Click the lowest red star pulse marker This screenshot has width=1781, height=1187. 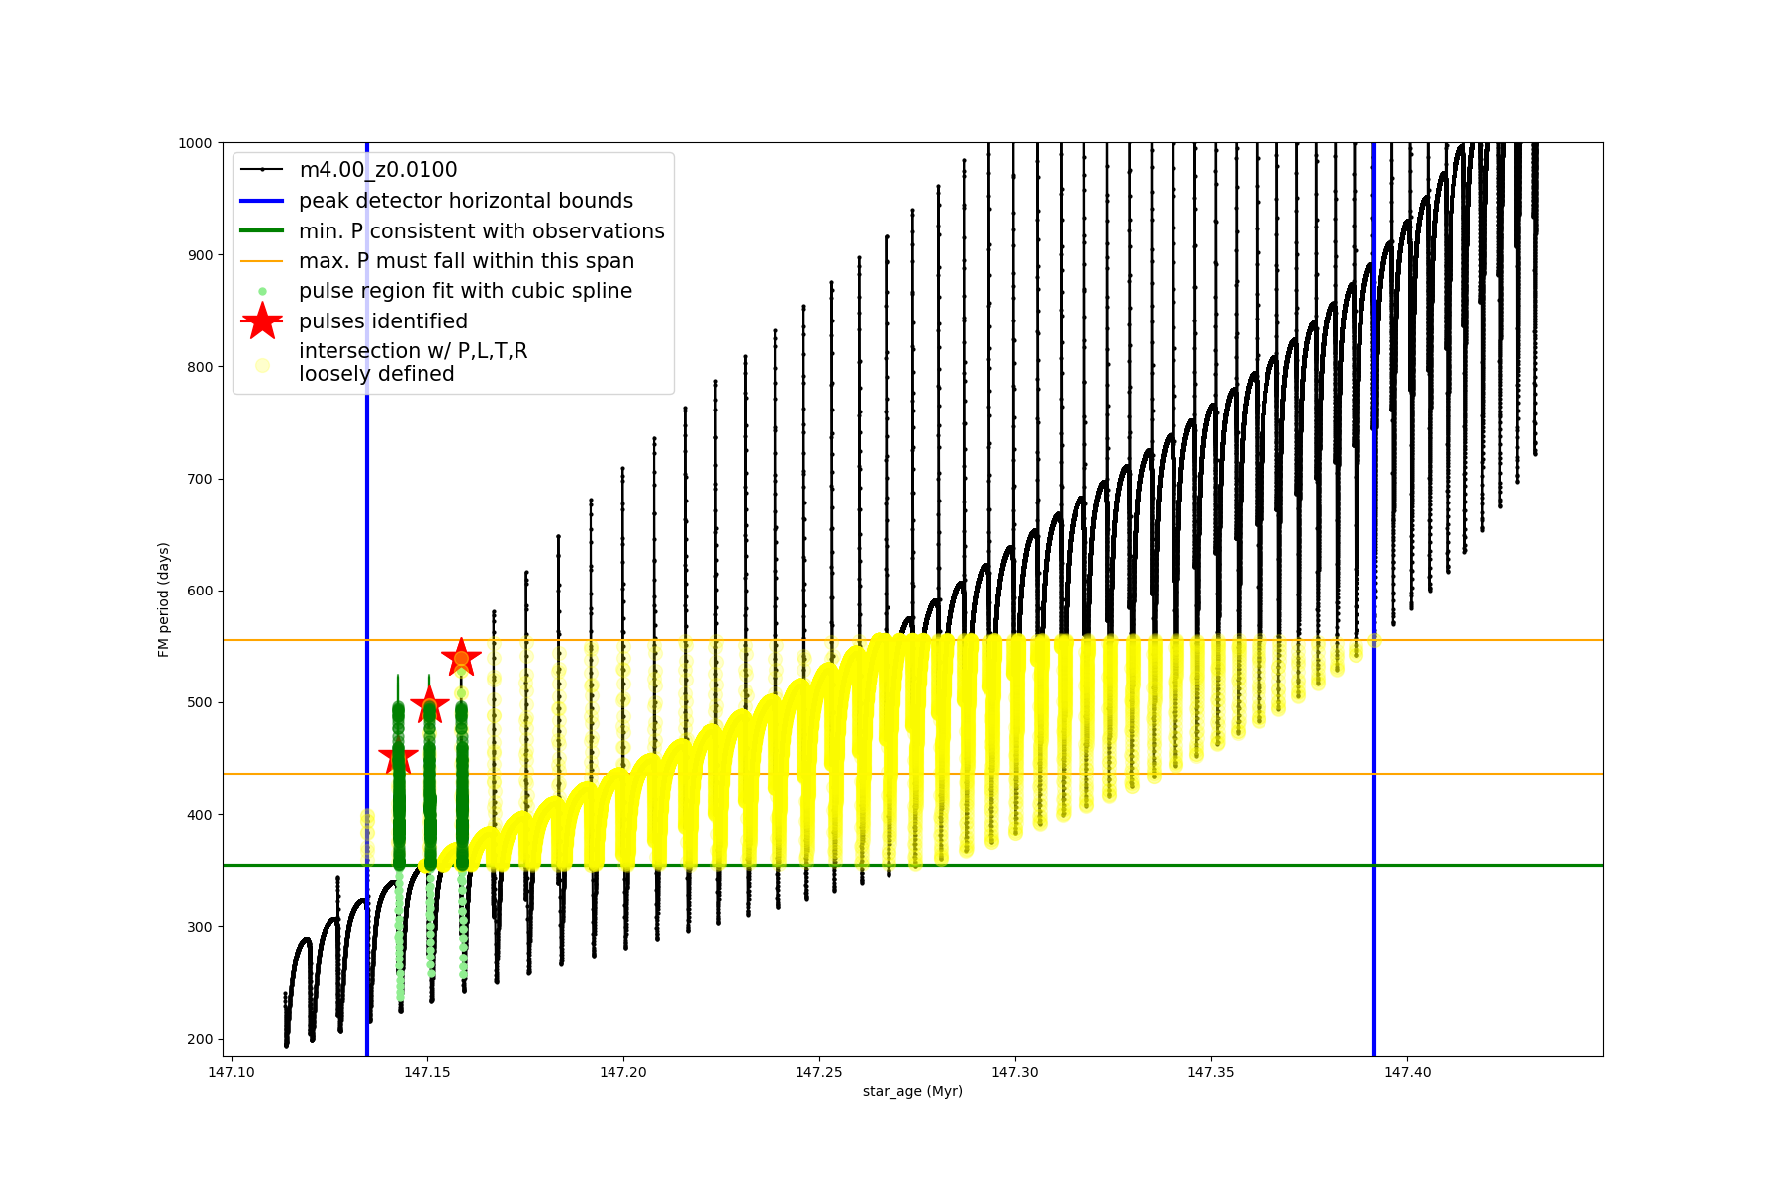(398, 759)
